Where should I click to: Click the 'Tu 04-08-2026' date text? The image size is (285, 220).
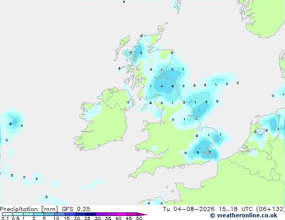189,209
